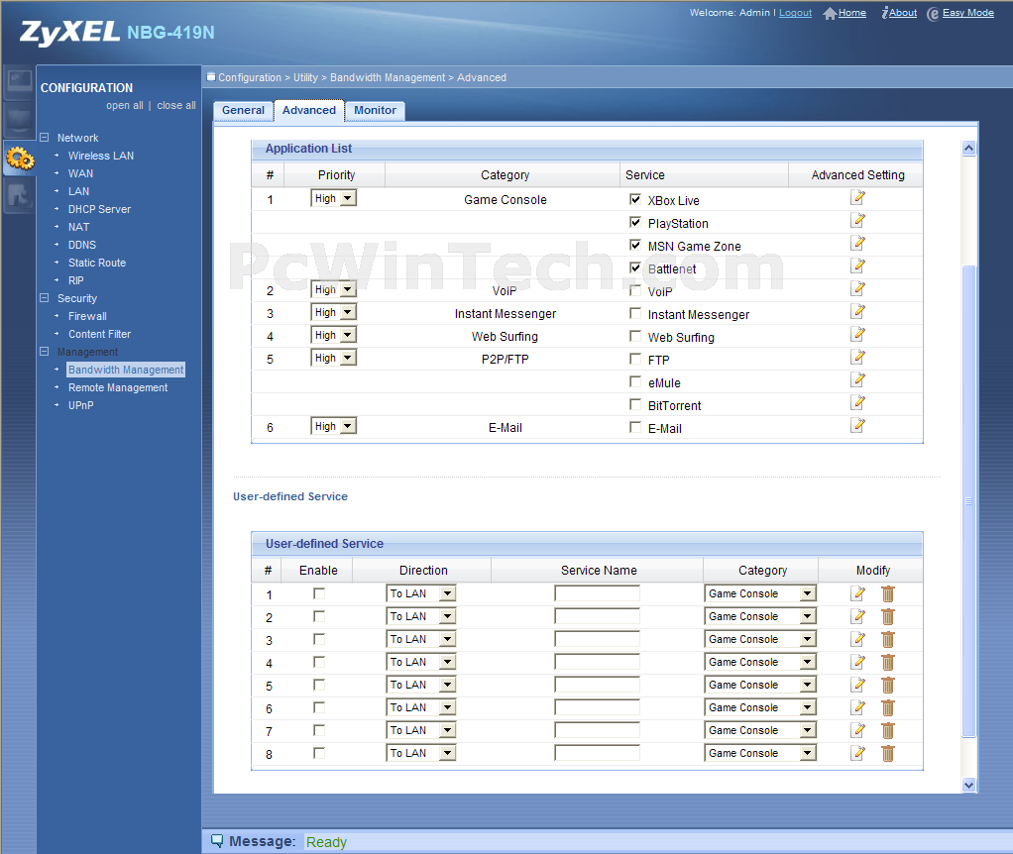
Task: Enable the FTP service checkbox
Action: tap(635, 359)
